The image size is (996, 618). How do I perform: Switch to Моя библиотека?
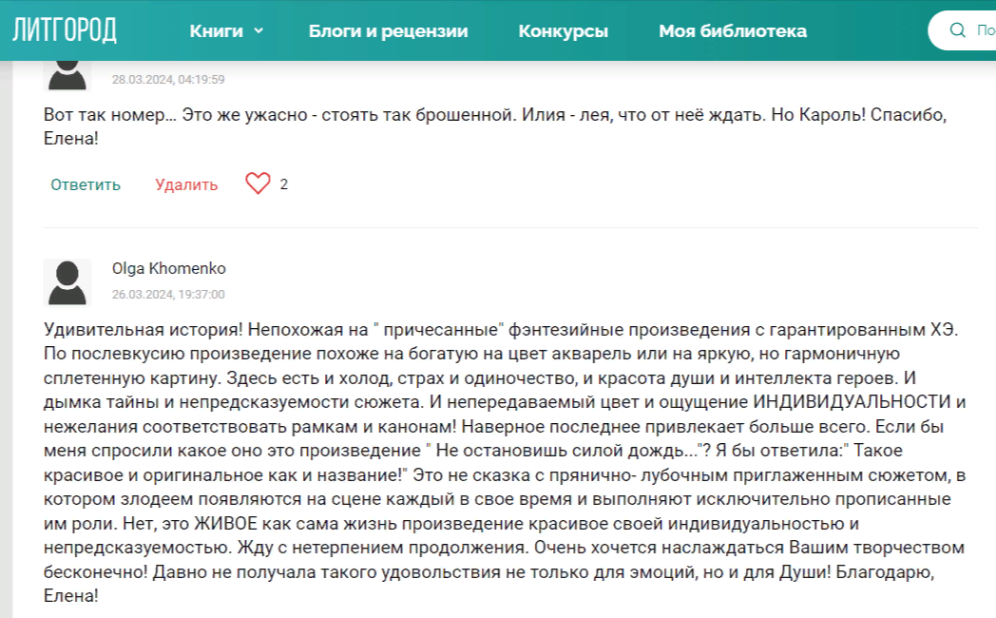(732, 31)
